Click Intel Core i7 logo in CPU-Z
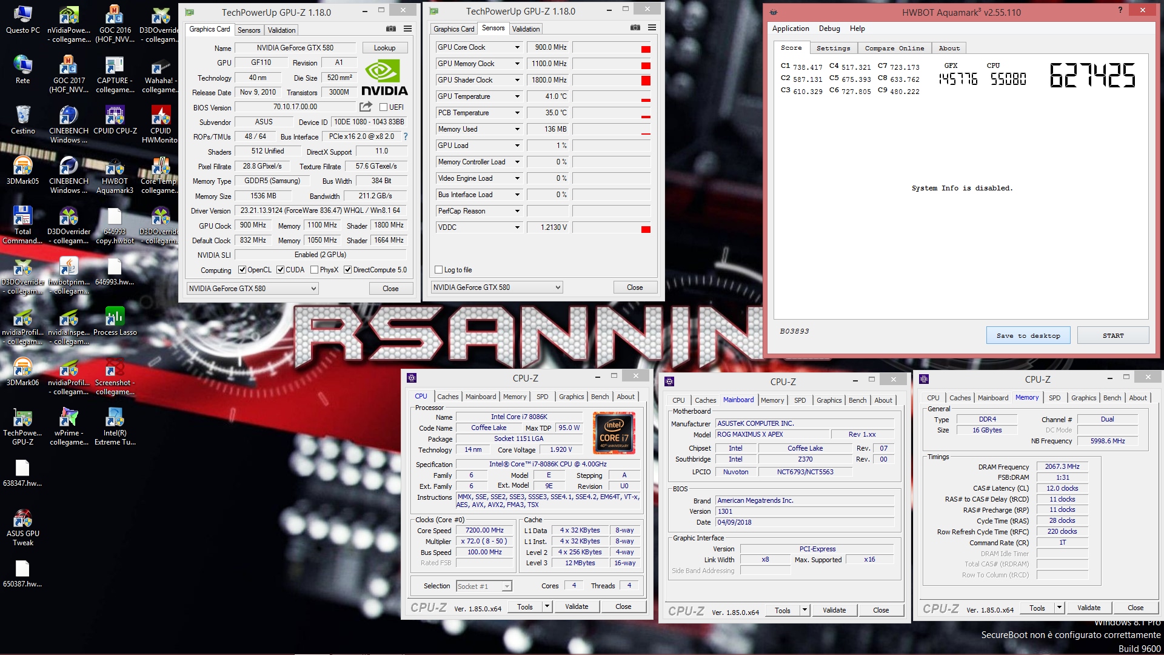Viewport: 1164px width, 655px height. (x=614, y=433)
